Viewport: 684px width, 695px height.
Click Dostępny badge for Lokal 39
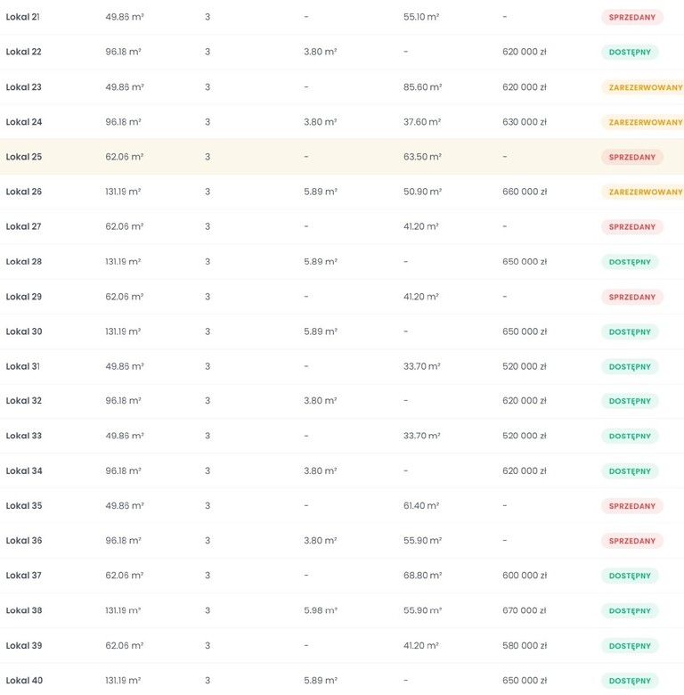click(x=630, y=646)
